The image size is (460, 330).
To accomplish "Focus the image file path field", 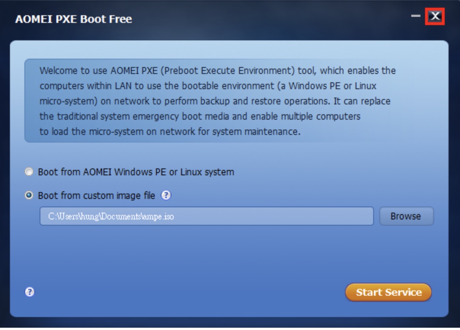I will [207, 216].
